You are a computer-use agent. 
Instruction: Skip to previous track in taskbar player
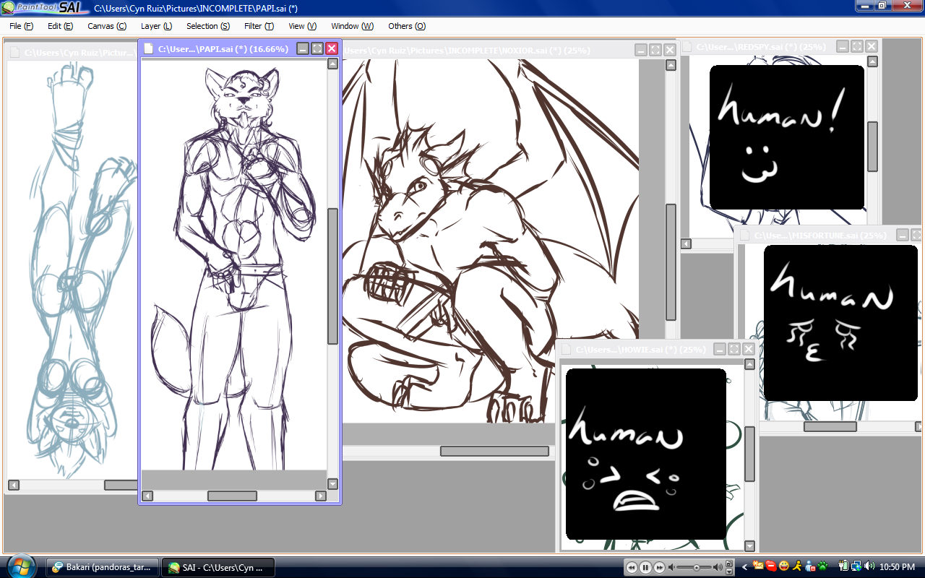(x=632, y=567)
